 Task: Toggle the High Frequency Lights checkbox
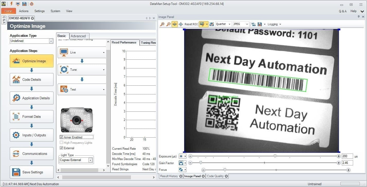[61, 143]
